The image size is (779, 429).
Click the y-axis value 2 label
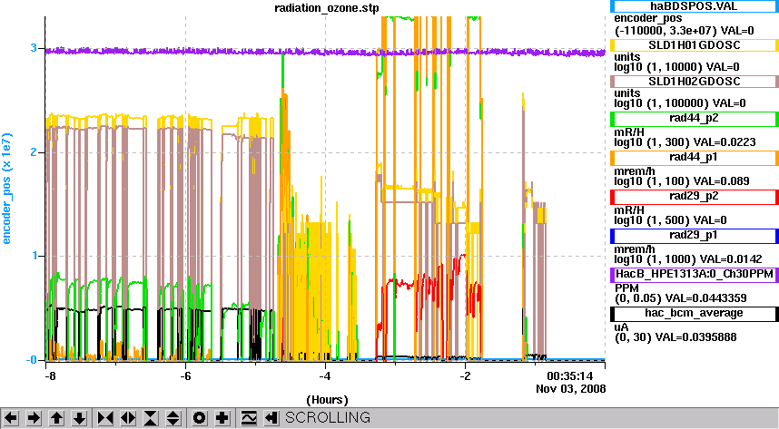point(34,152)
